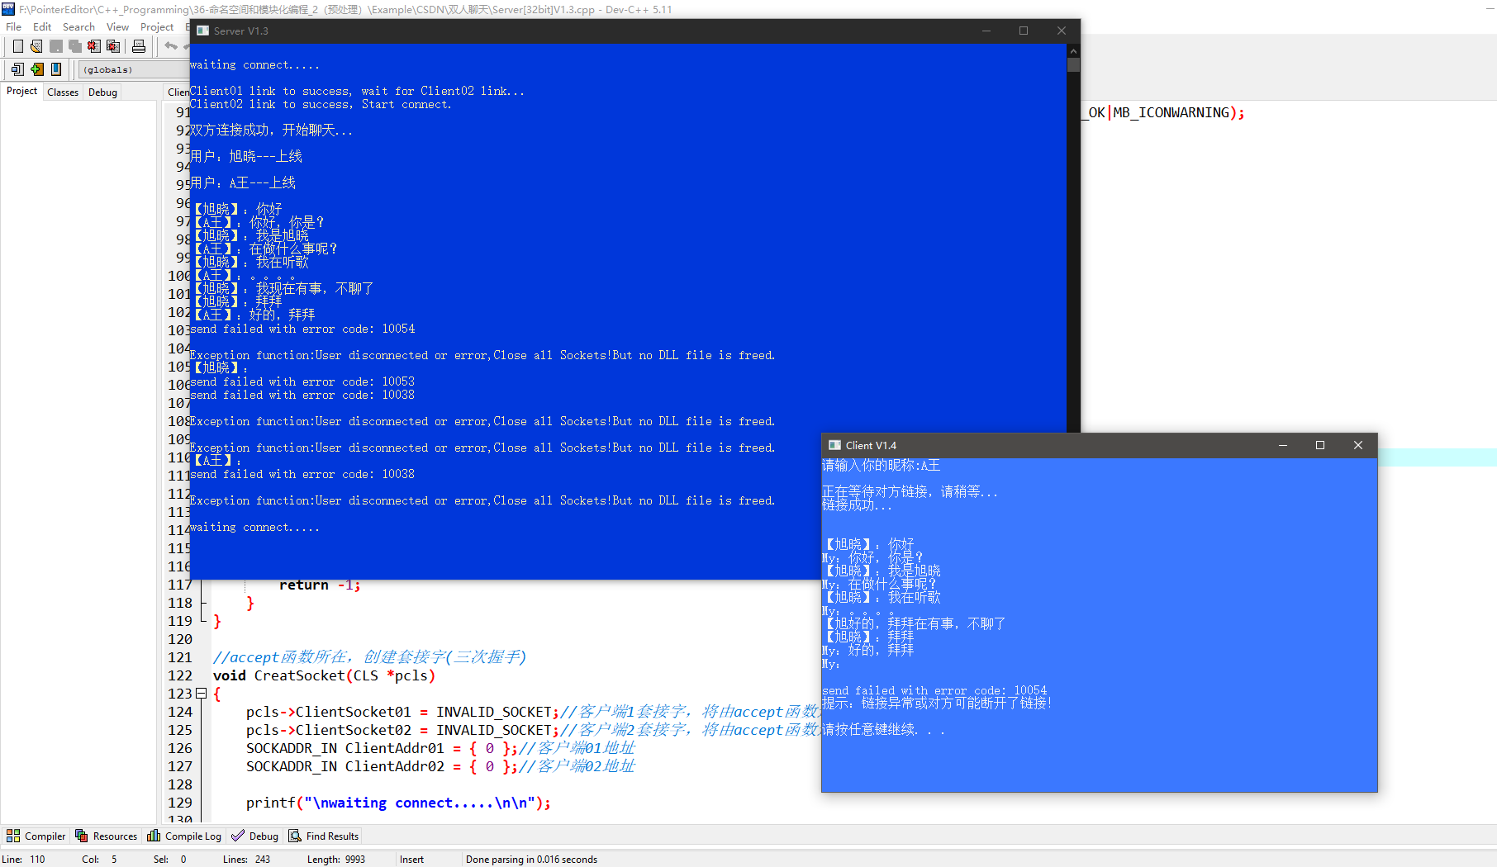Click 'SOCKADDR_IN ClientAddr02' code line
The width and height of the screenshot is (1497, 867).
point(440,766)
